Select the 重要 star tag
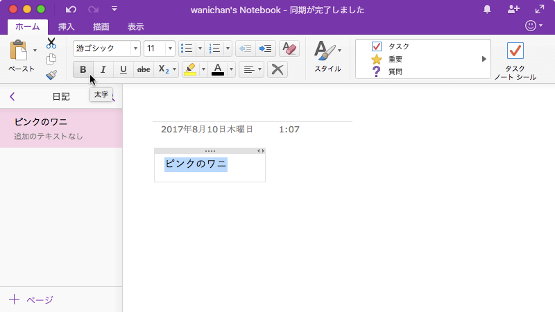This screenshot has height=312, width=555. 387,59
